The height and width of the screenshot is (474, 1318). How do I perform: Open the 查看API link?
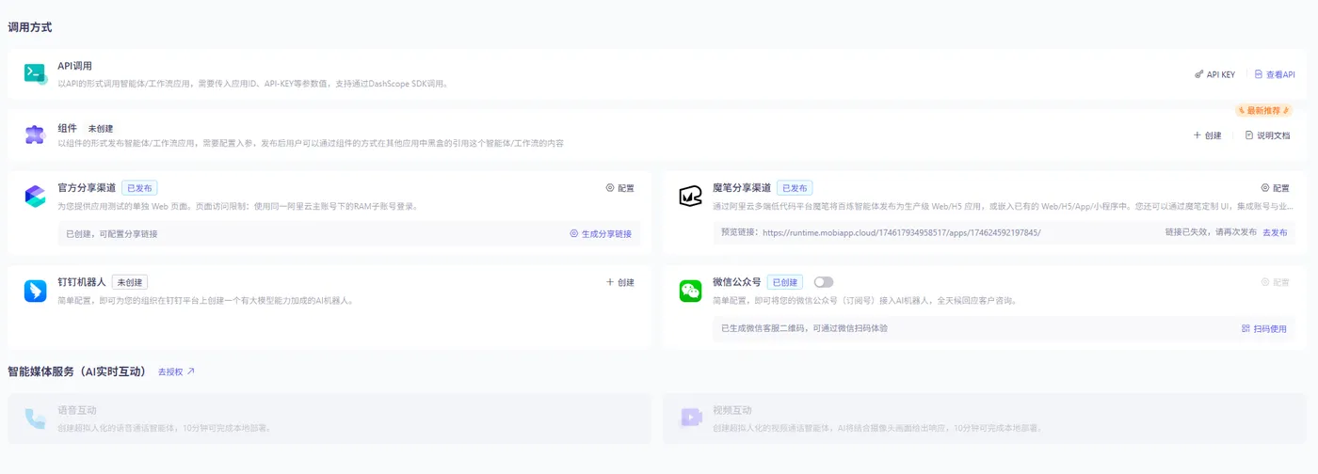[1275, 74]
